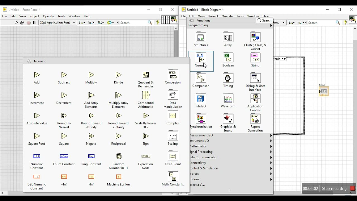
Task: Open Window menu in Front Panel
Action: pyautogui.click(x=74, y=16)
